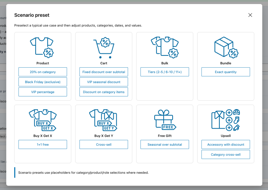Select Tiers (2-5 / 6-10 / 11+) preset
This screenshot has width=268, height=190.
(x=165, y=72)
